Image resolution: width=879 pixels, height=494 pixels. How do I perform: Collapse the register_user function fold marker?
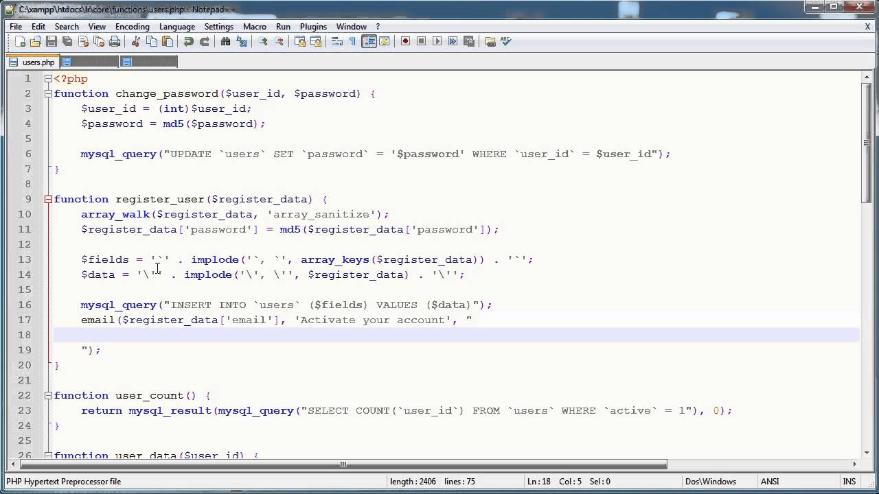pyautogui.click(x=48, y=199)
